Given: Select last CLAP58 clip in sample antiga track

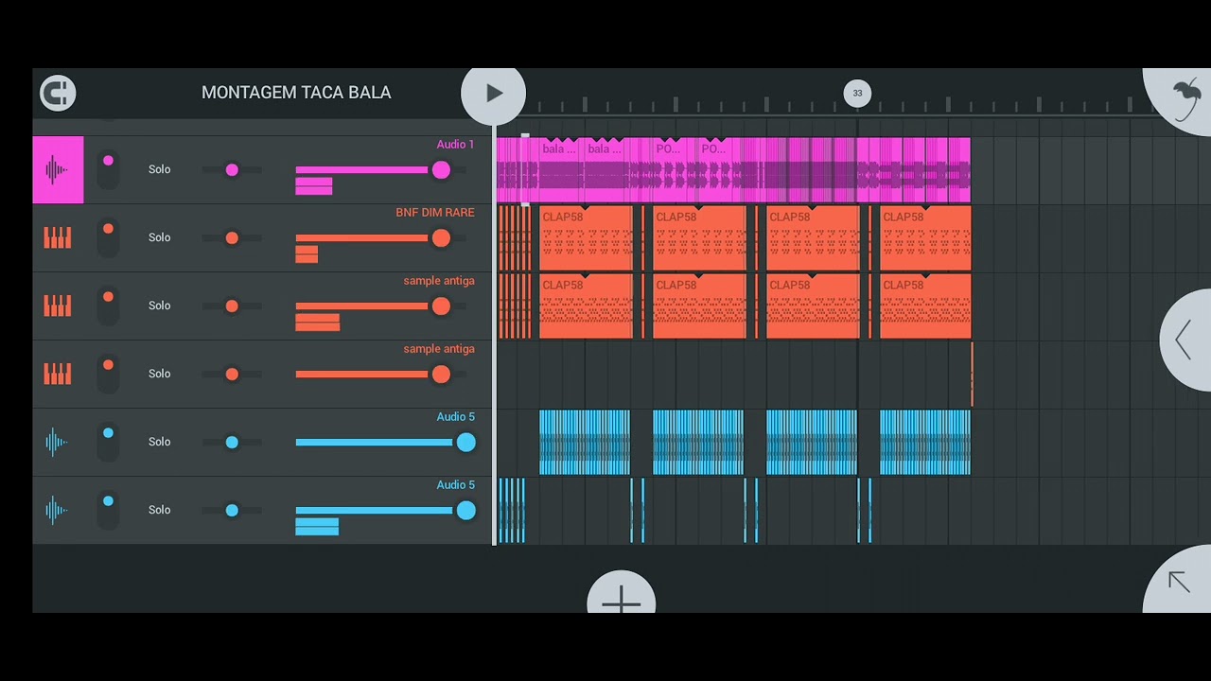Looking at the screenshot, I should point(925,306).
